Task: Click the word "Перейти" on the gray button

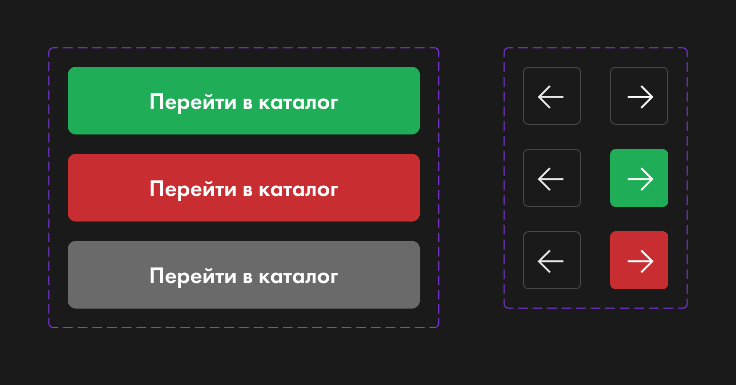Action: pos(193,276)
